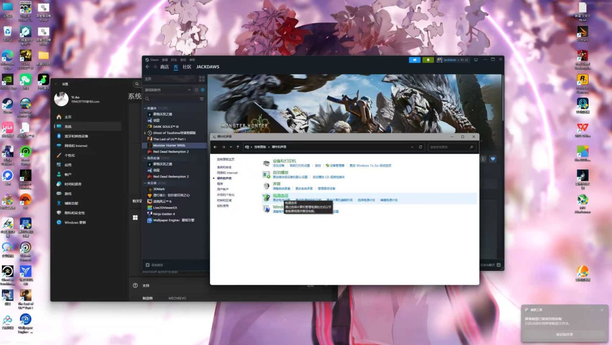Select Monster Hunter Wilds in Steam library
This screenshot has width=612, height=345.
(x=174, y=145)
